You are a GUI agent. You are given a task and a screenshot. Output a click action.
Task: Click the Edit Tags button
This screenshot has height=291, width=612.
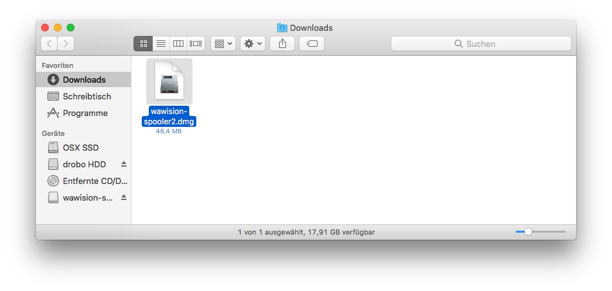tap(312, 44)
